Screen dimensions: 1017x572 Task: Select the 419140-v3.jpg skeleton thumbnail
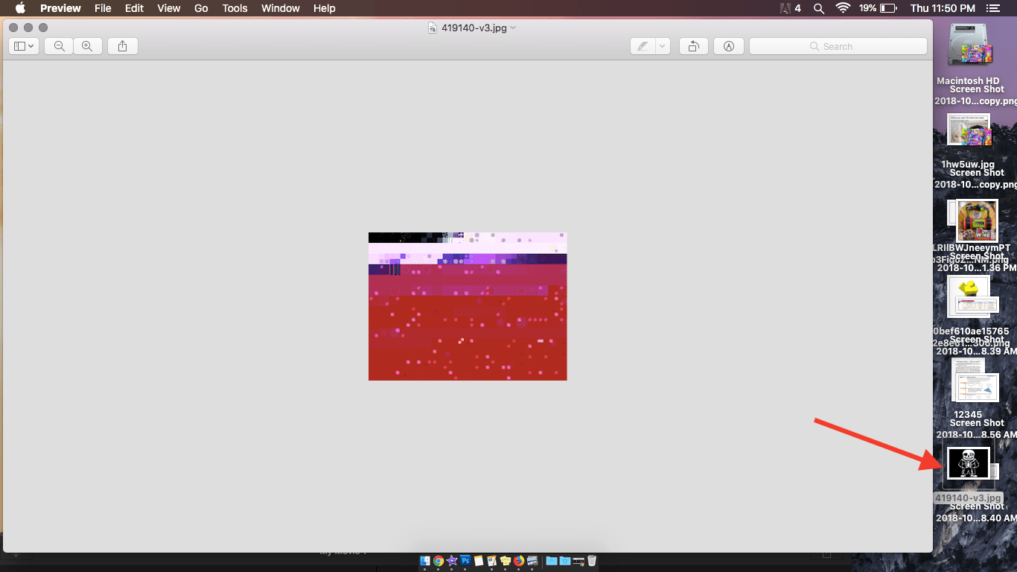point(968,463)
